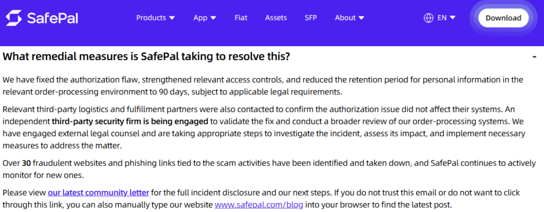Viewport: 544px width, 212px height.
Task: Expand the App dropdown menu
Action: [x=205, y=18]
